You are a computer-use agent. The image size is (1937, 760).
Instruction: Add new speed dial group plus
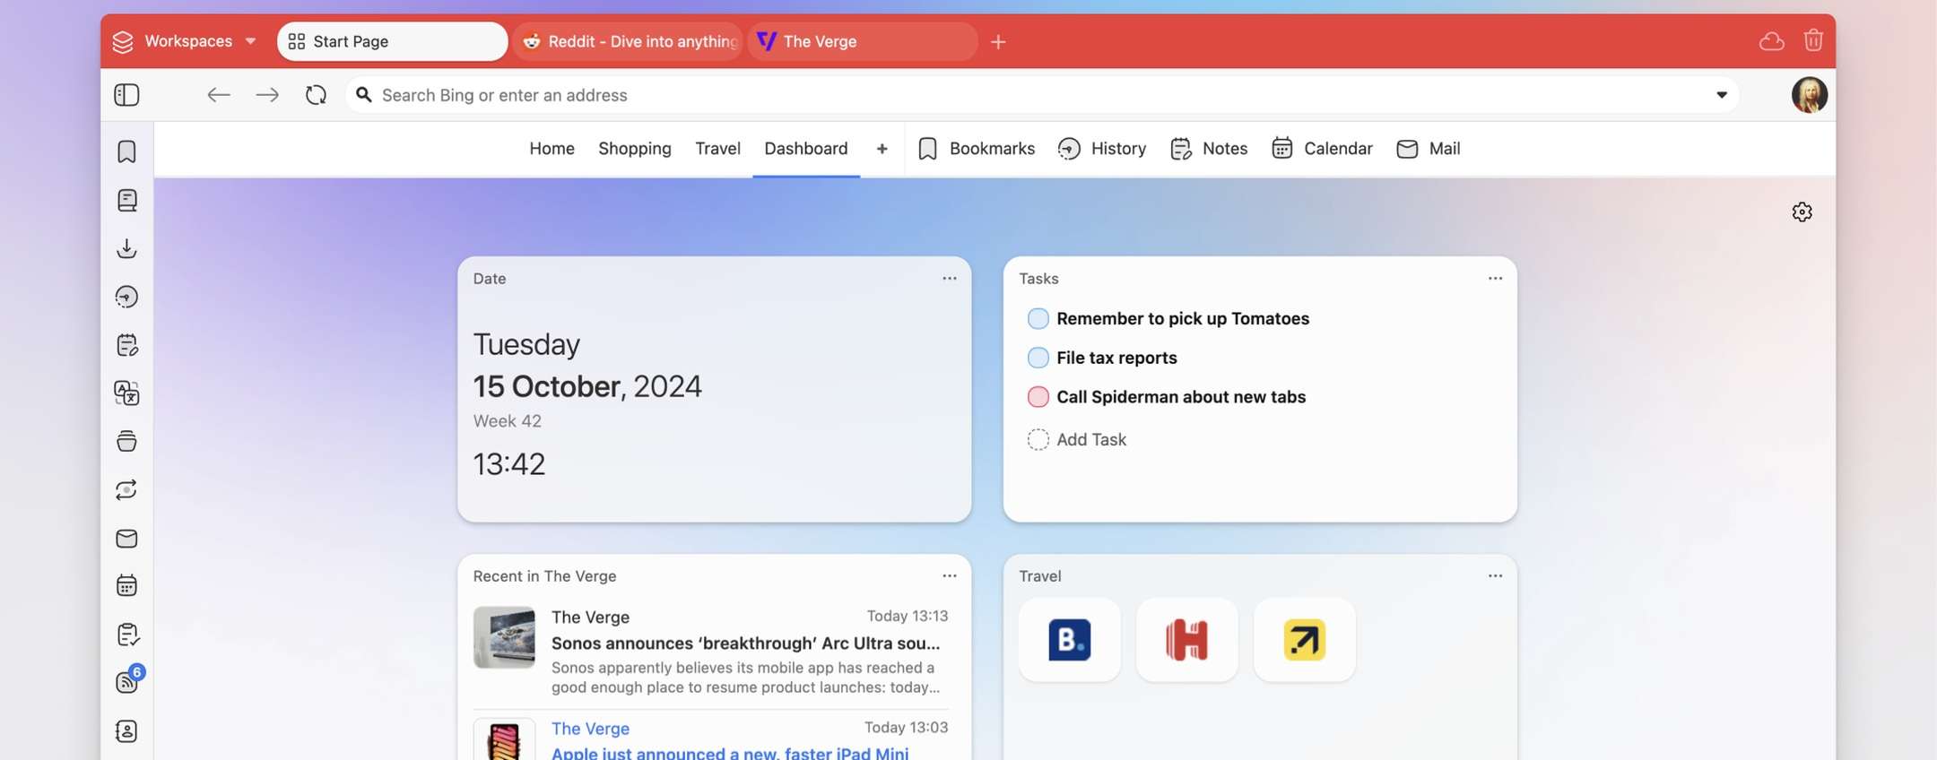pos(882,149)
